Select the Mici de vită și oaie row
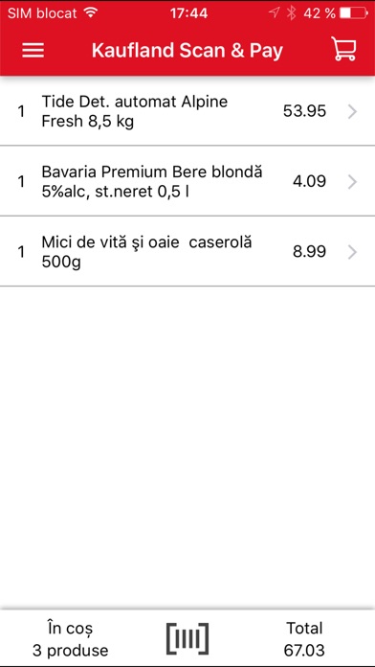The width and height of the screenshot is (375, 667). pos(187,251)
